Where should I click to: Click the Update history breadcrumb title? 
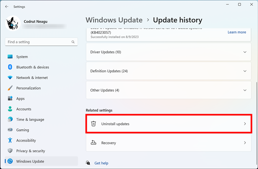178,20
